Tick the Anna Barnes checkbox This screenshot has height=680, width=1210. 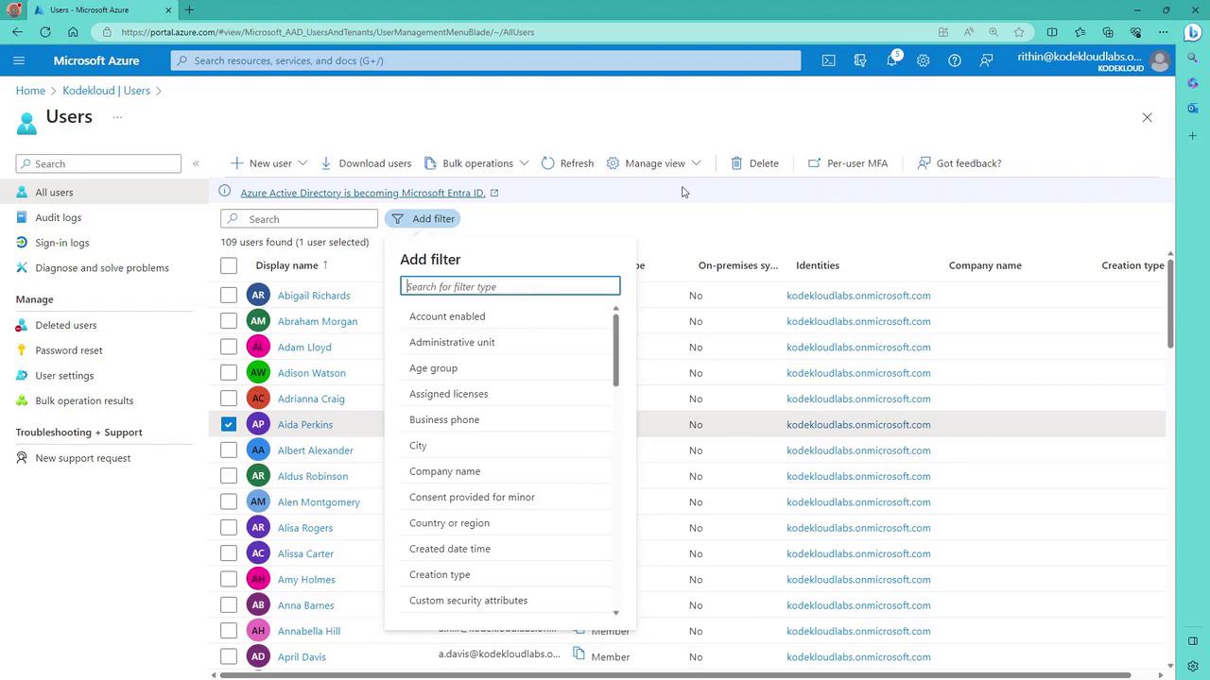[x=229, y=605]
